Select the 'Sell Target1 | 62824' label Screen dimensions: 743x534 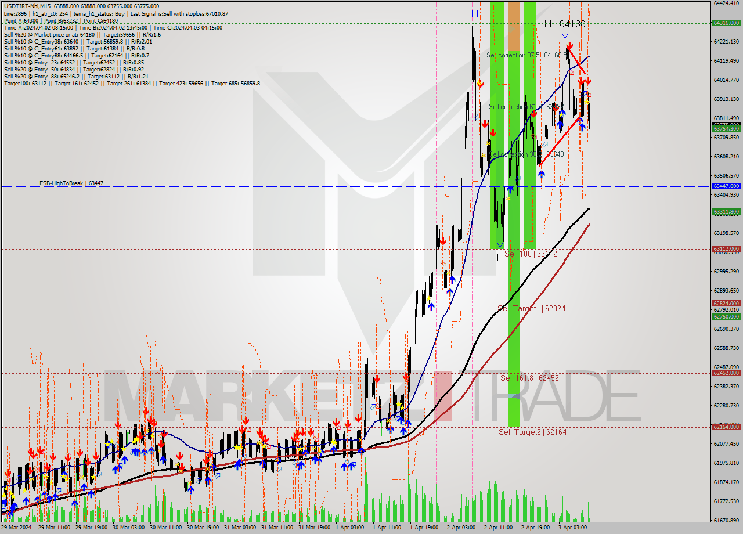[532, 308]
